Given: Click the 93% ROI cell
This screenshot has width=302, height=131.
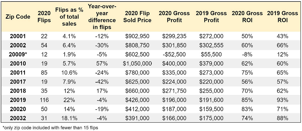Looking at the screenshot, I should pos(283,100).
